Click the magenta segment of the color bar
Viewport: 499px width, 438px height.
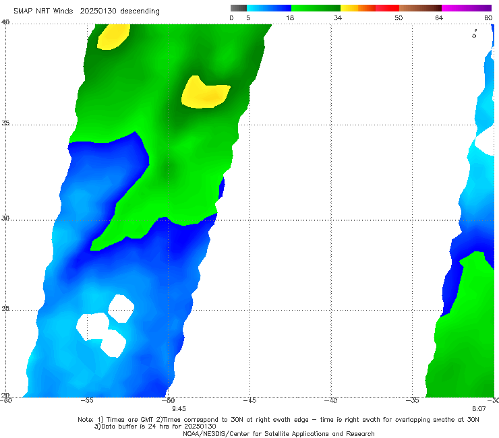(467, 8)
